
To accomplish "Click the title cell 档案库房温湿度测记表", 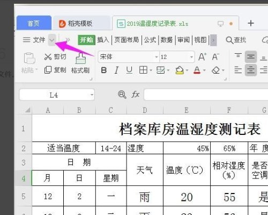I will pos(190,129).
